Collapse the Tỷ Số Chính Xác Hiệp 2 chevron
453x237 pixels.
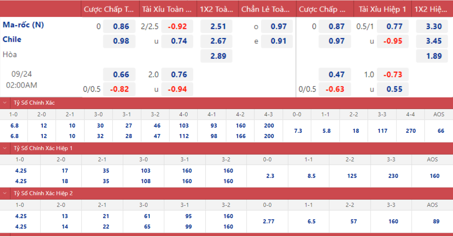pos(5,194)
